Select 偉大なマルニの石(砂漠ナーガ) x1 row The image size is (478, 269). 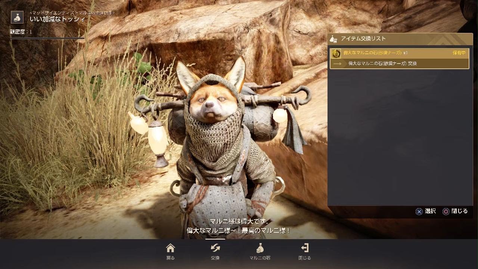400,53
